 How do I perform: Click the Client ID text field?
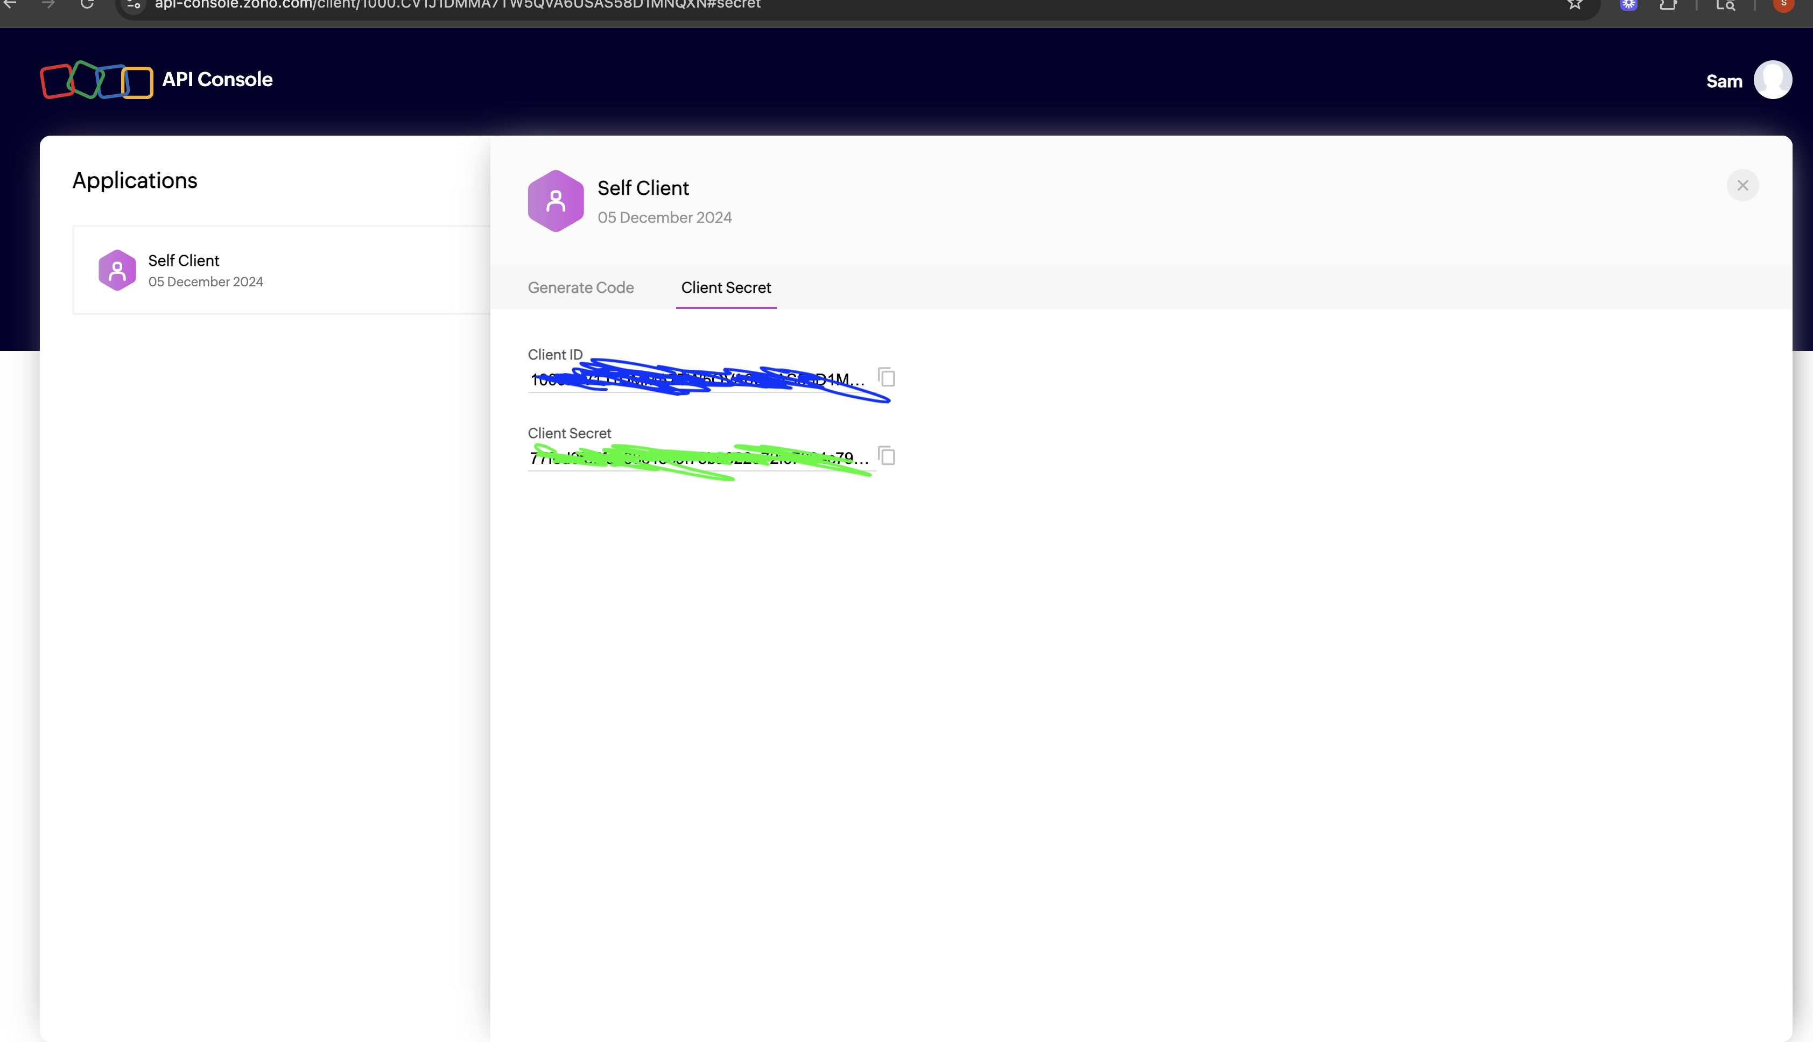(698, 380)
